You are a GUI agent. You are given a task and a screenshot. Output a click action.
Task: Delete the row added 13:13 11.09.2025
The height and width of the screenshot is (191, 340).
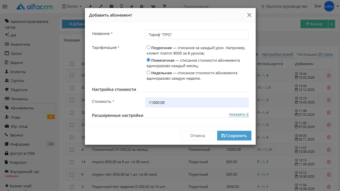(329, 162)
